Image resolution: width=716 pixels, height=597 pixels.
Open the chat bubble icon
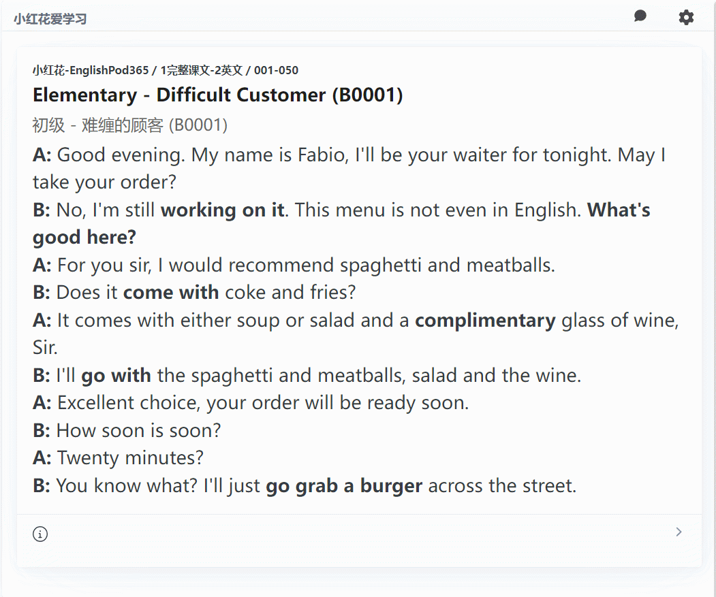point(640,16)
